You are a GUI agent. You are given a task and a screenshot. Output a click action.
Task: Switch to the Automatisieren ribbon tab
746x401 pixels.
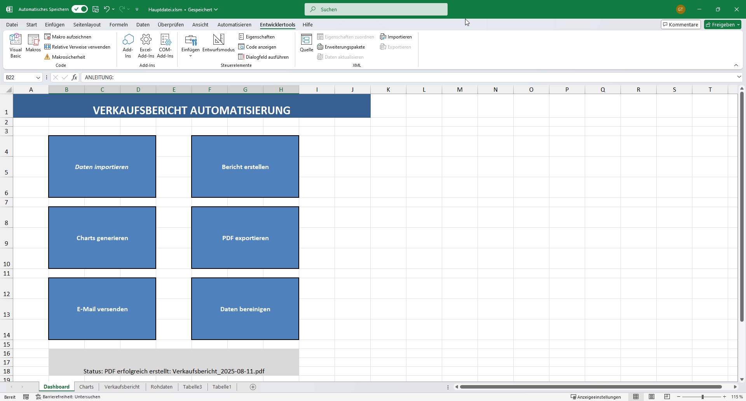[234, 24]
